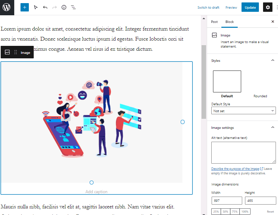Collapse the Image settings panel
278x215 pixels.
coord(273,127)
